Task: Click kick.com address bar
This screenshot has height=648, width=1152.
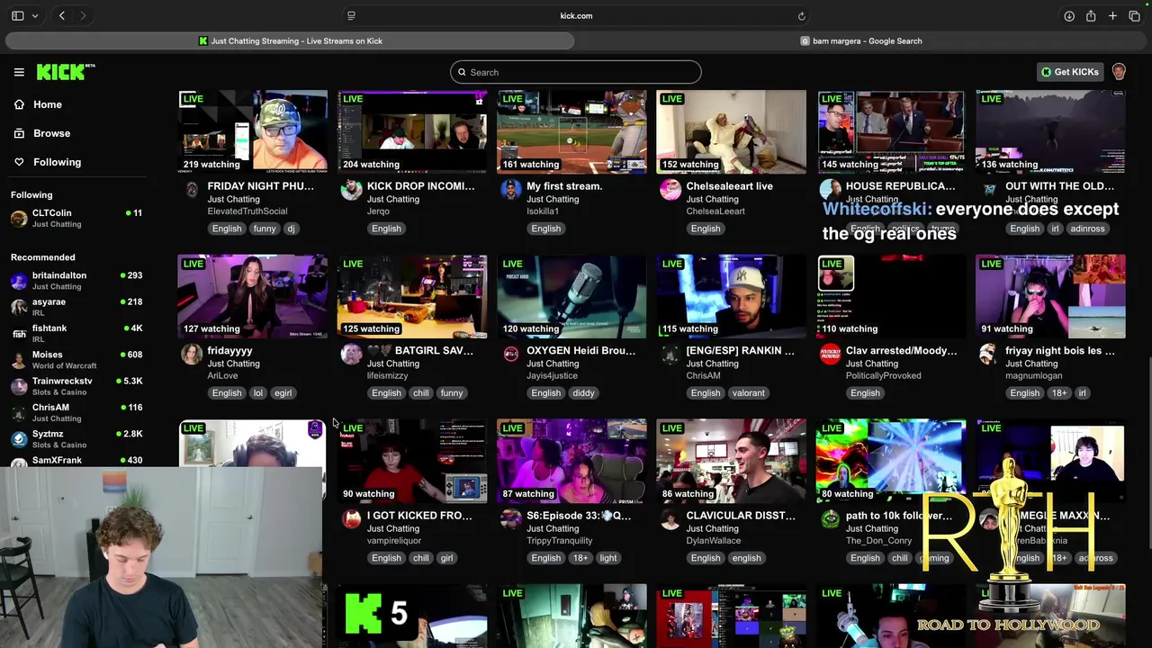Action: (576, 15)
